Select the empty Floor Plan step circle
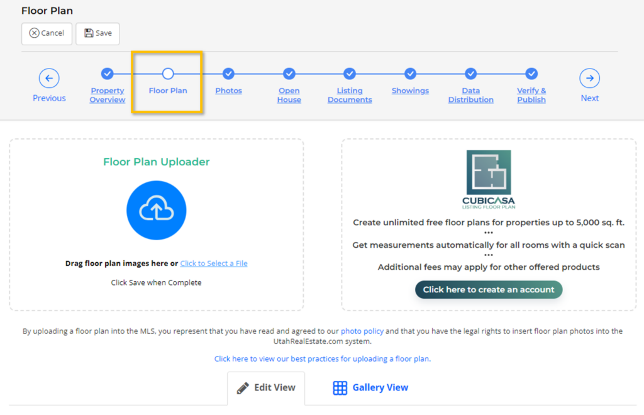 (x=168, y=74)
